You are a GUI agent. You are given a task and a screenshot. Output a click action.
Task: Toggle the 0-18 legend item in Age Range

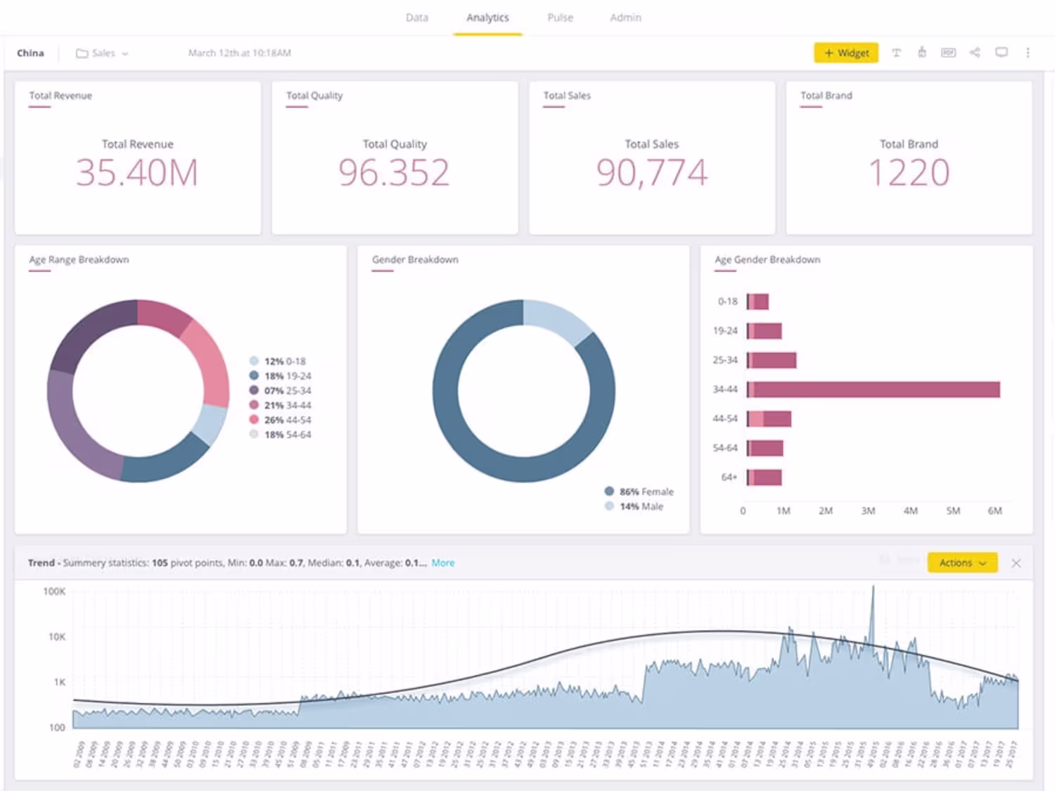[x=278, y=361]
